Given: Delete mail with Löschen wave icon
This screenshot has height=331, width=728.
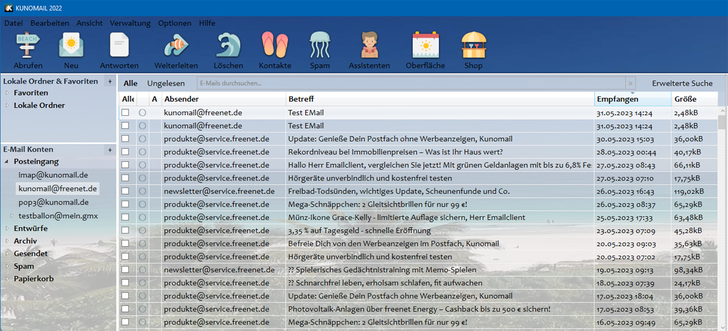Looking at the screenshot, I should pyautogui.click(x=228, y=46).
